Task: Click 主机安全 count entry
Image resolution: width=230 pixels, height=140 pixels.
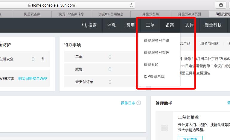Action: [24, 59]
